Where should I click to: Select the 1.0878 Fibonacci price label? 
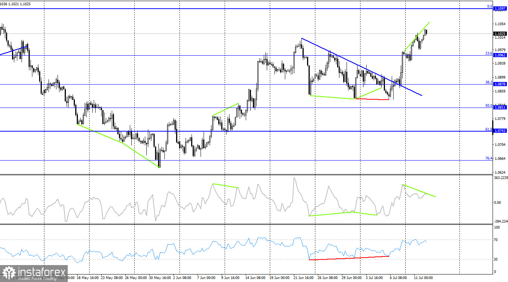click(x=500, y=84)
